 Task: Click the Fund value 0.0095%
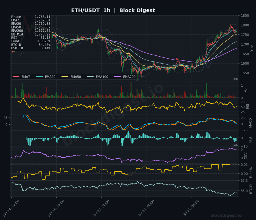point(43,41)
